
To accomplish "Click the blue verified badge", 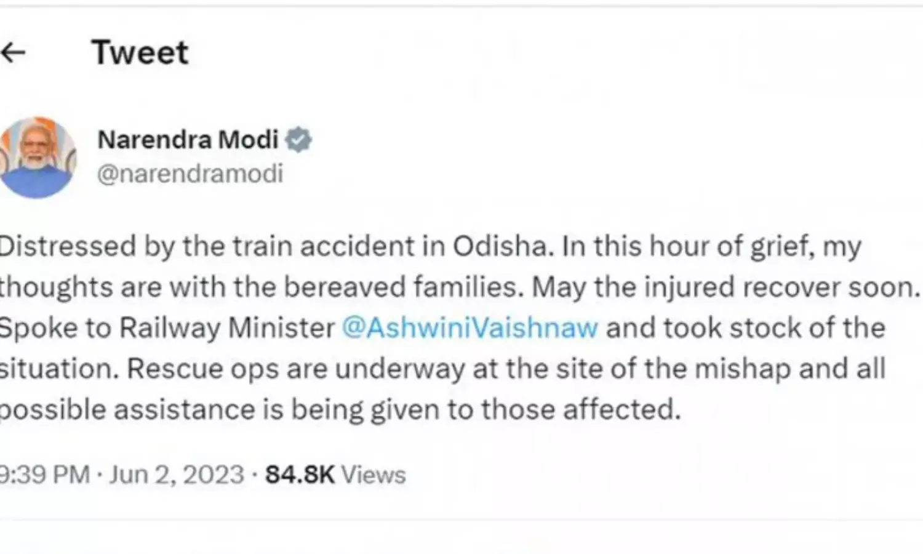I will coord(298,140).
